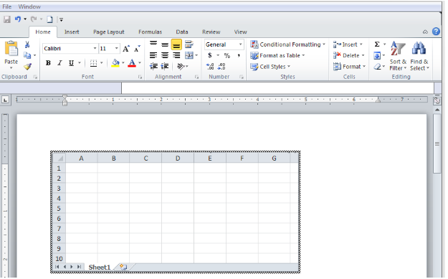
Task: Click the Borders icon
Action: coord(93,63)
